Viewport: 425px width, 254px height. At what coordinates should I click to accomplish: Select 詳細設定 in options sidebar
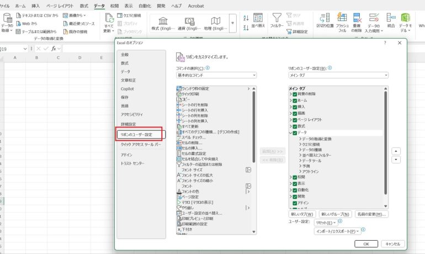tap(128, 124)
